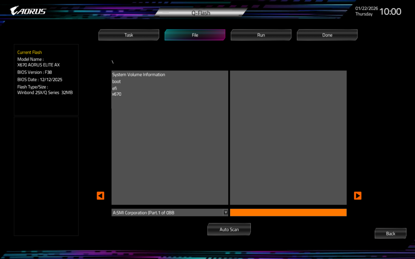
Task: Select the File step tab
Action: (x=195, y=35)
